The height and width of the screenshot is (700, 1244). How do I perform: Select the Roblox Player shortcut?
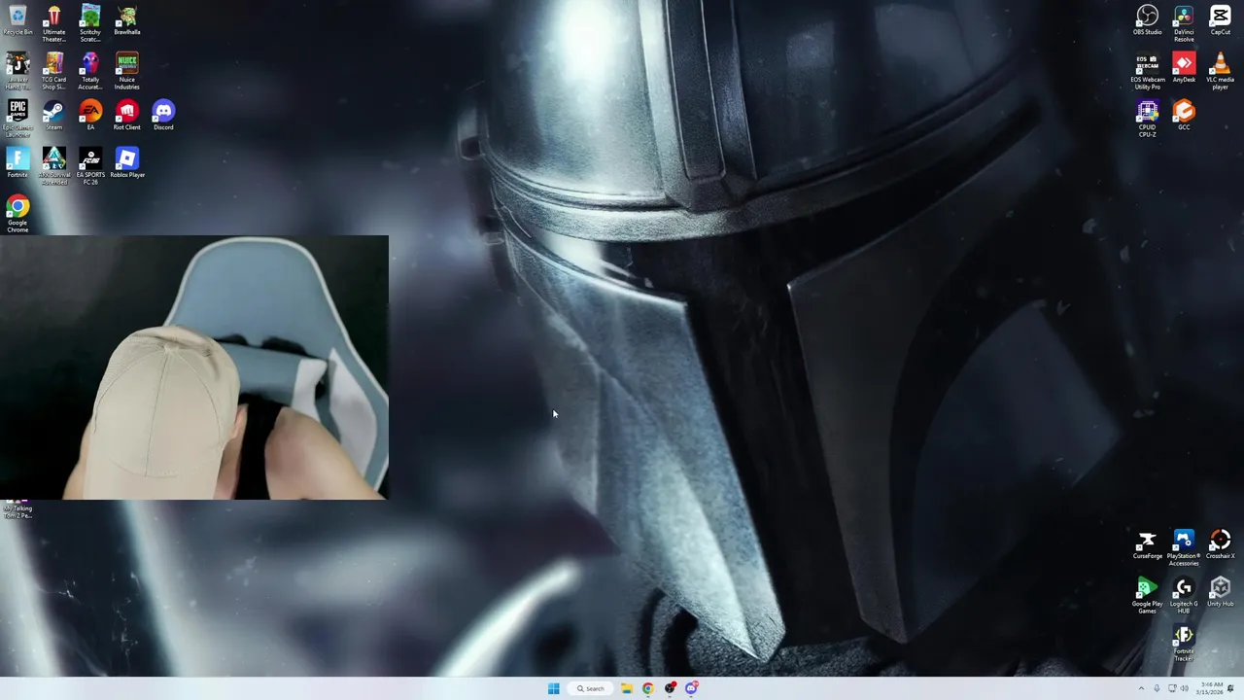click(127, 163)
